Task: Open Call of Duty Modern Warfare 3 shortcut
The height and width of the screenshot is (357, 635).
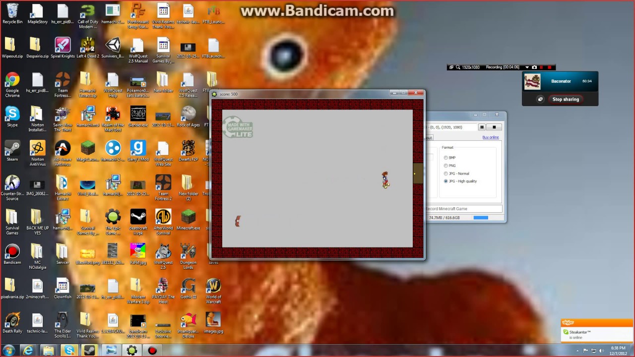Action: click(x=88, y=16)
